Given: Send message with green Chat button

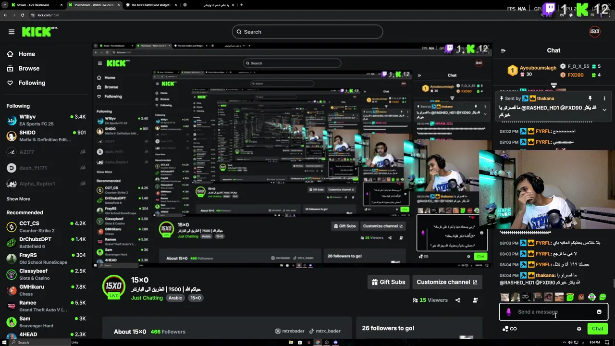Looking at the screenshot, I should point(597,329).
